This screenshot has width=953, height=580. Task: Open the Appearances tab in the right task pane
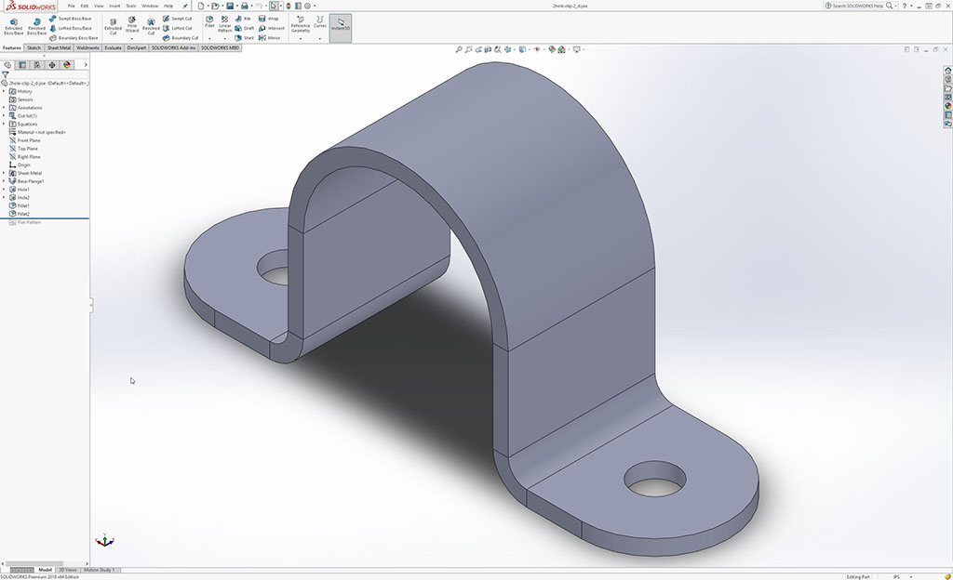[x=947, y=105]
